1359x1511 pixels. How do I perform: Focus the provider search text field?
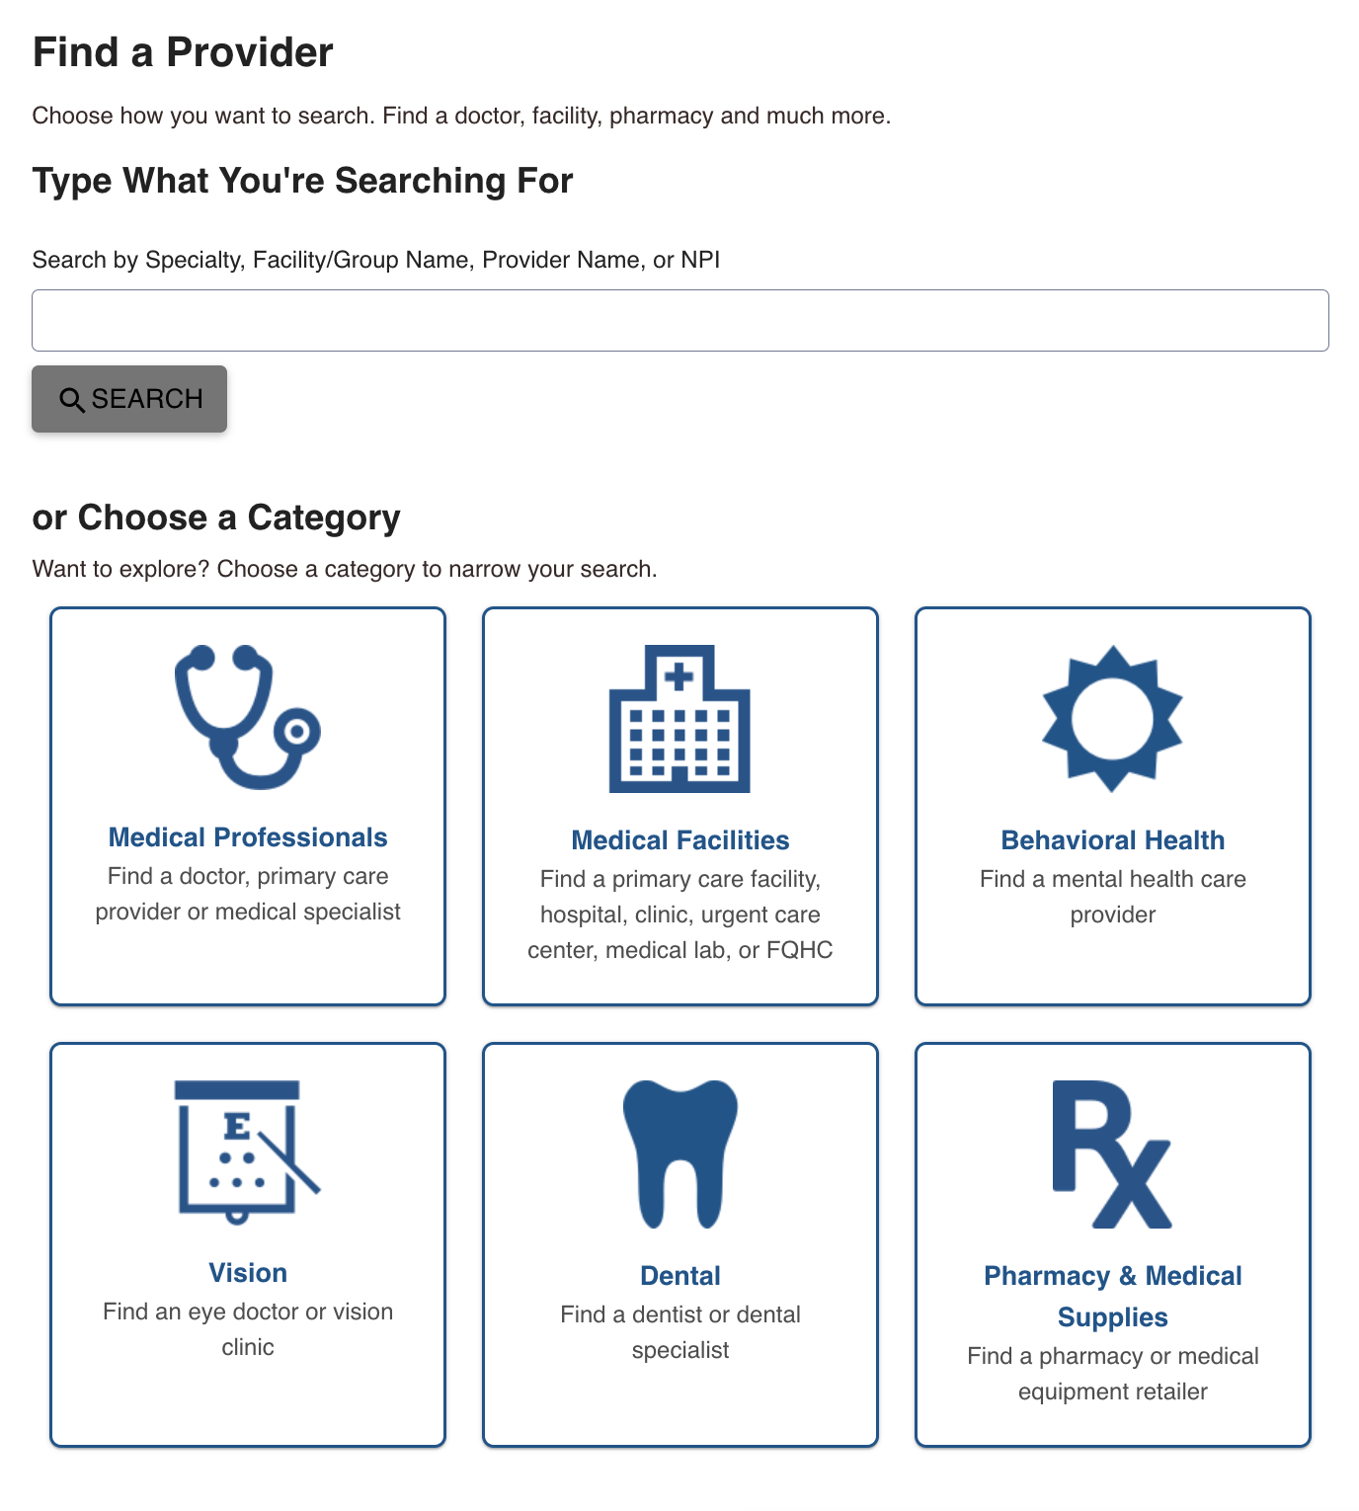point(679,320)
